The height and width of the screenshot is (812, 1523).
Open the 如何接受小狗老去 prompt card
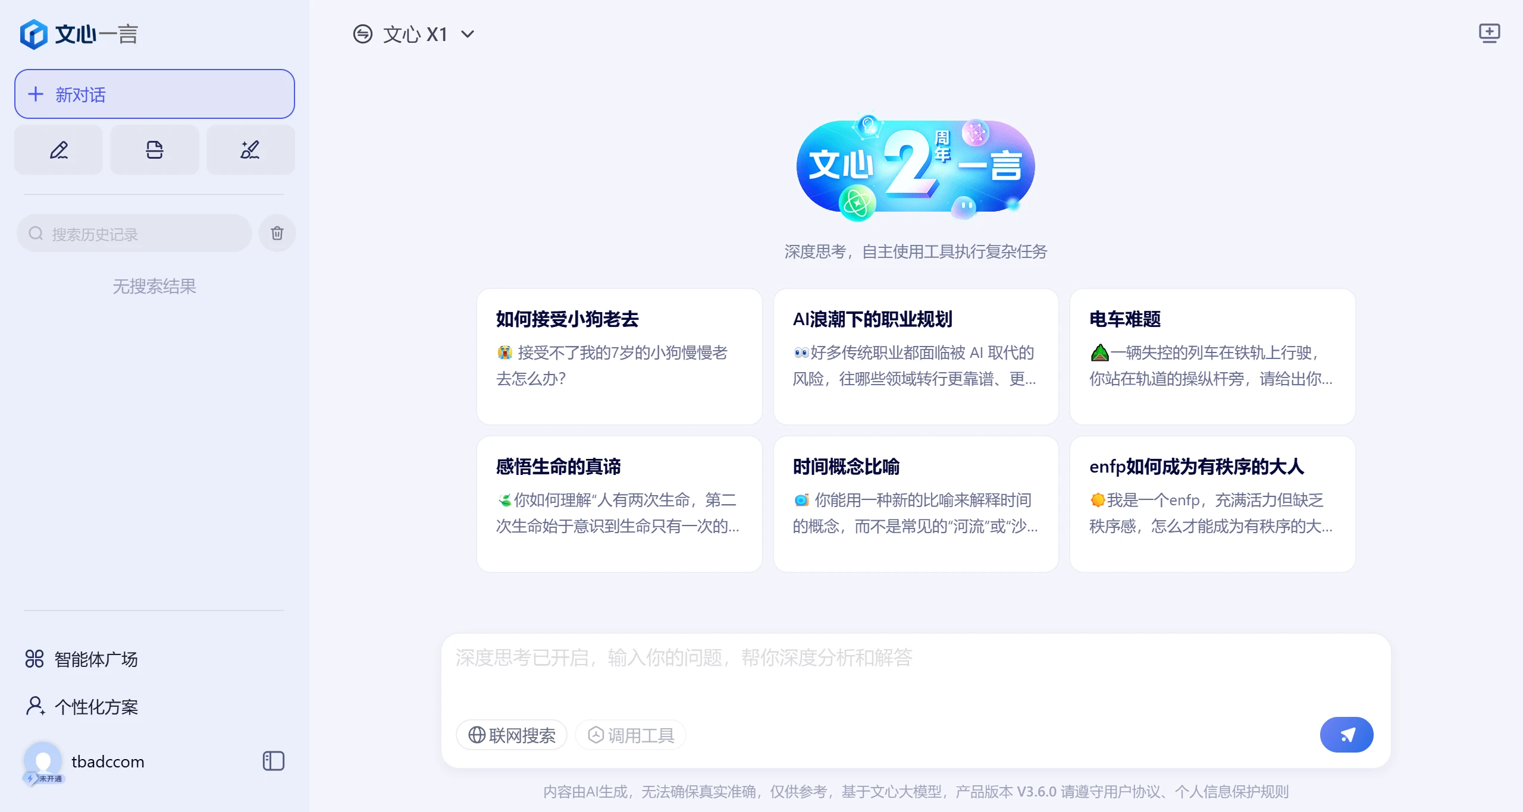point(619,357)
